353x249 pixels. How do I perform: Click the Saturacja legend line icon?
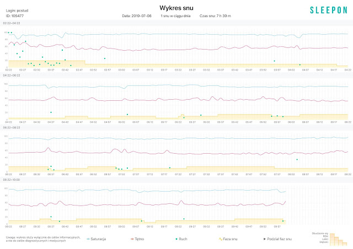point(89,239)
